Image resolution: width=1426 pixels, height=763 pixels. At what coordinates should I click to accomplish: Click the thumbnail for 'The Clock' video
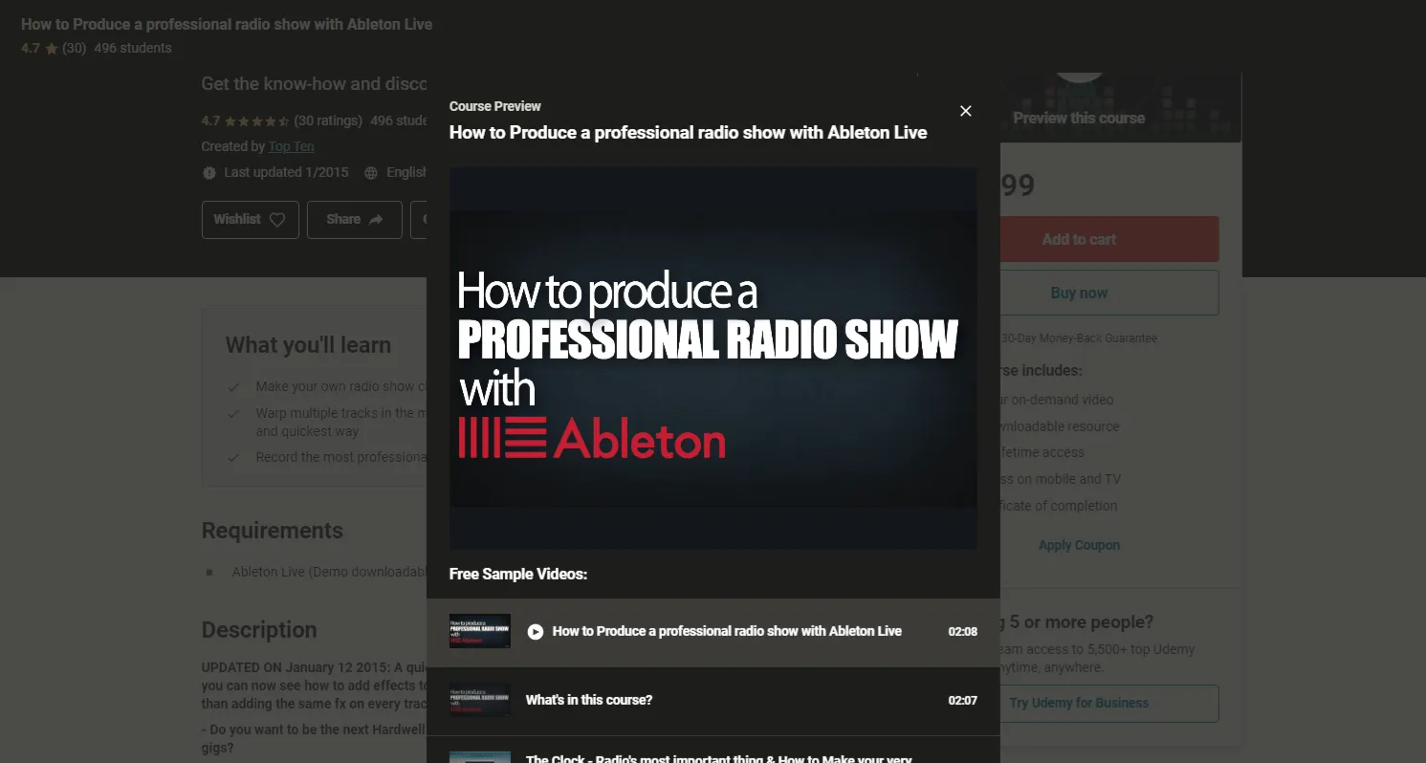(x=479, y=757)
